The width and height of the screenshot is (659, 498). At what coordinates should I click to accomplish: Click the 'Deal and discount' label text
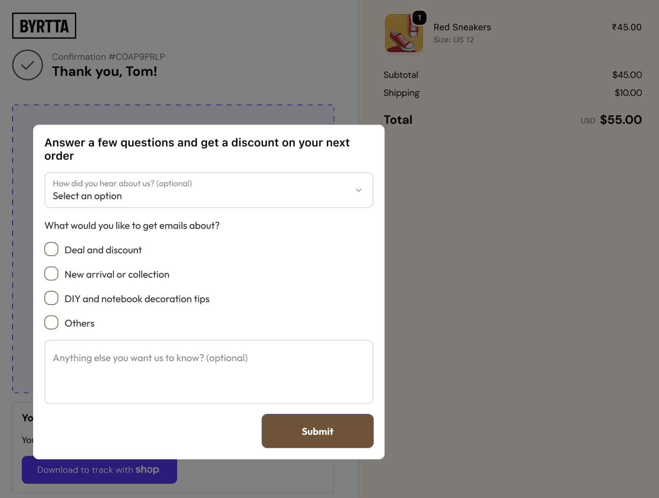point(103,250)
